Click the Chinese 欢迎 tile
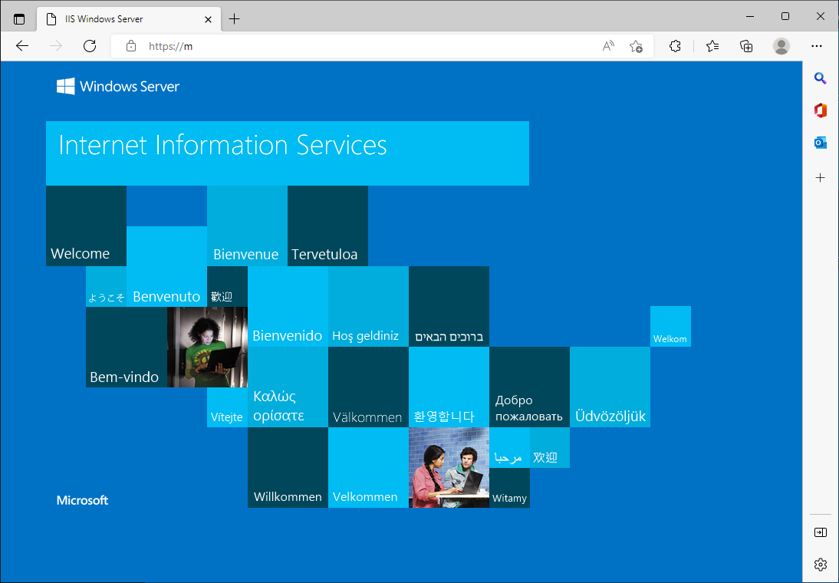Viewport: 839px width, 583px height. 550,447
